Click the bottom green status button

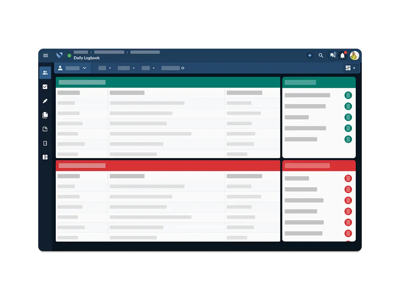(348, 139)
